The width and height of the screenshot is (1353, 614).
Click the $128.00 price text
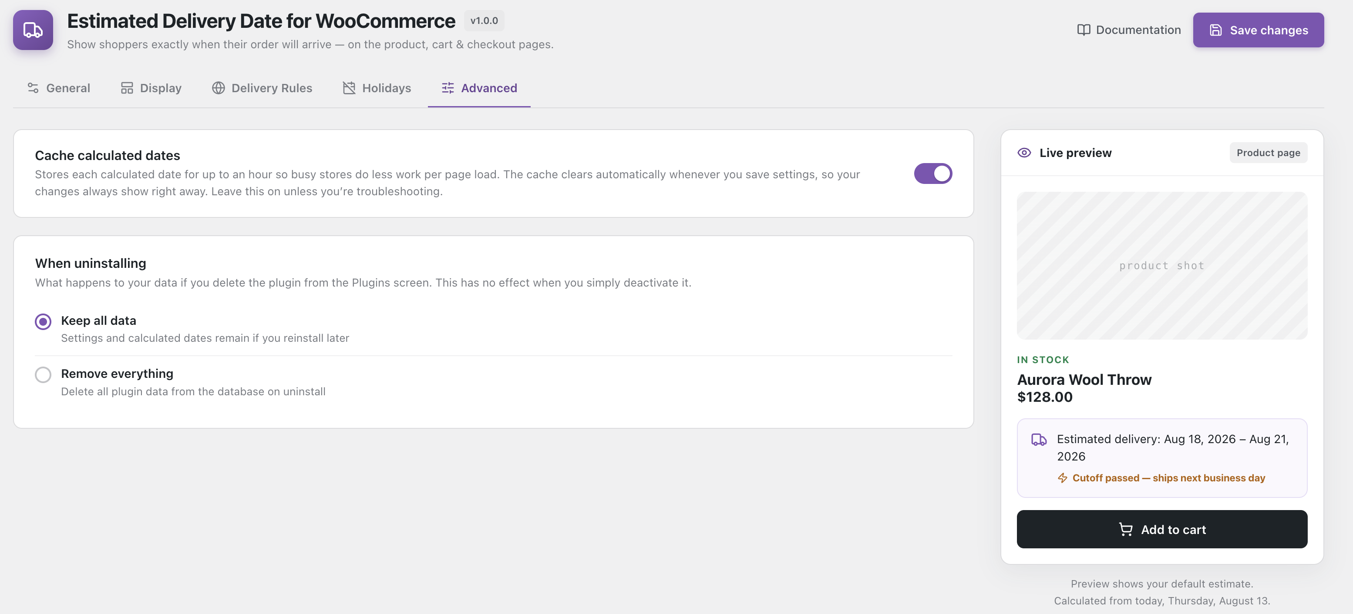click(x=1045, y=397)
